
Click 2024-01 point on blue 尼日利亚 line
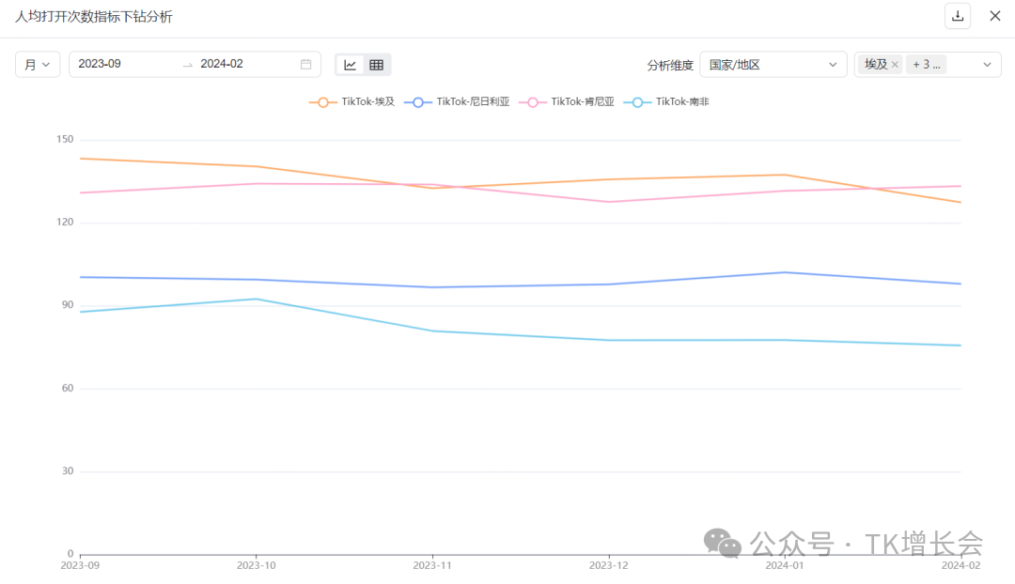pyautogui.click(x=785, y=272)
